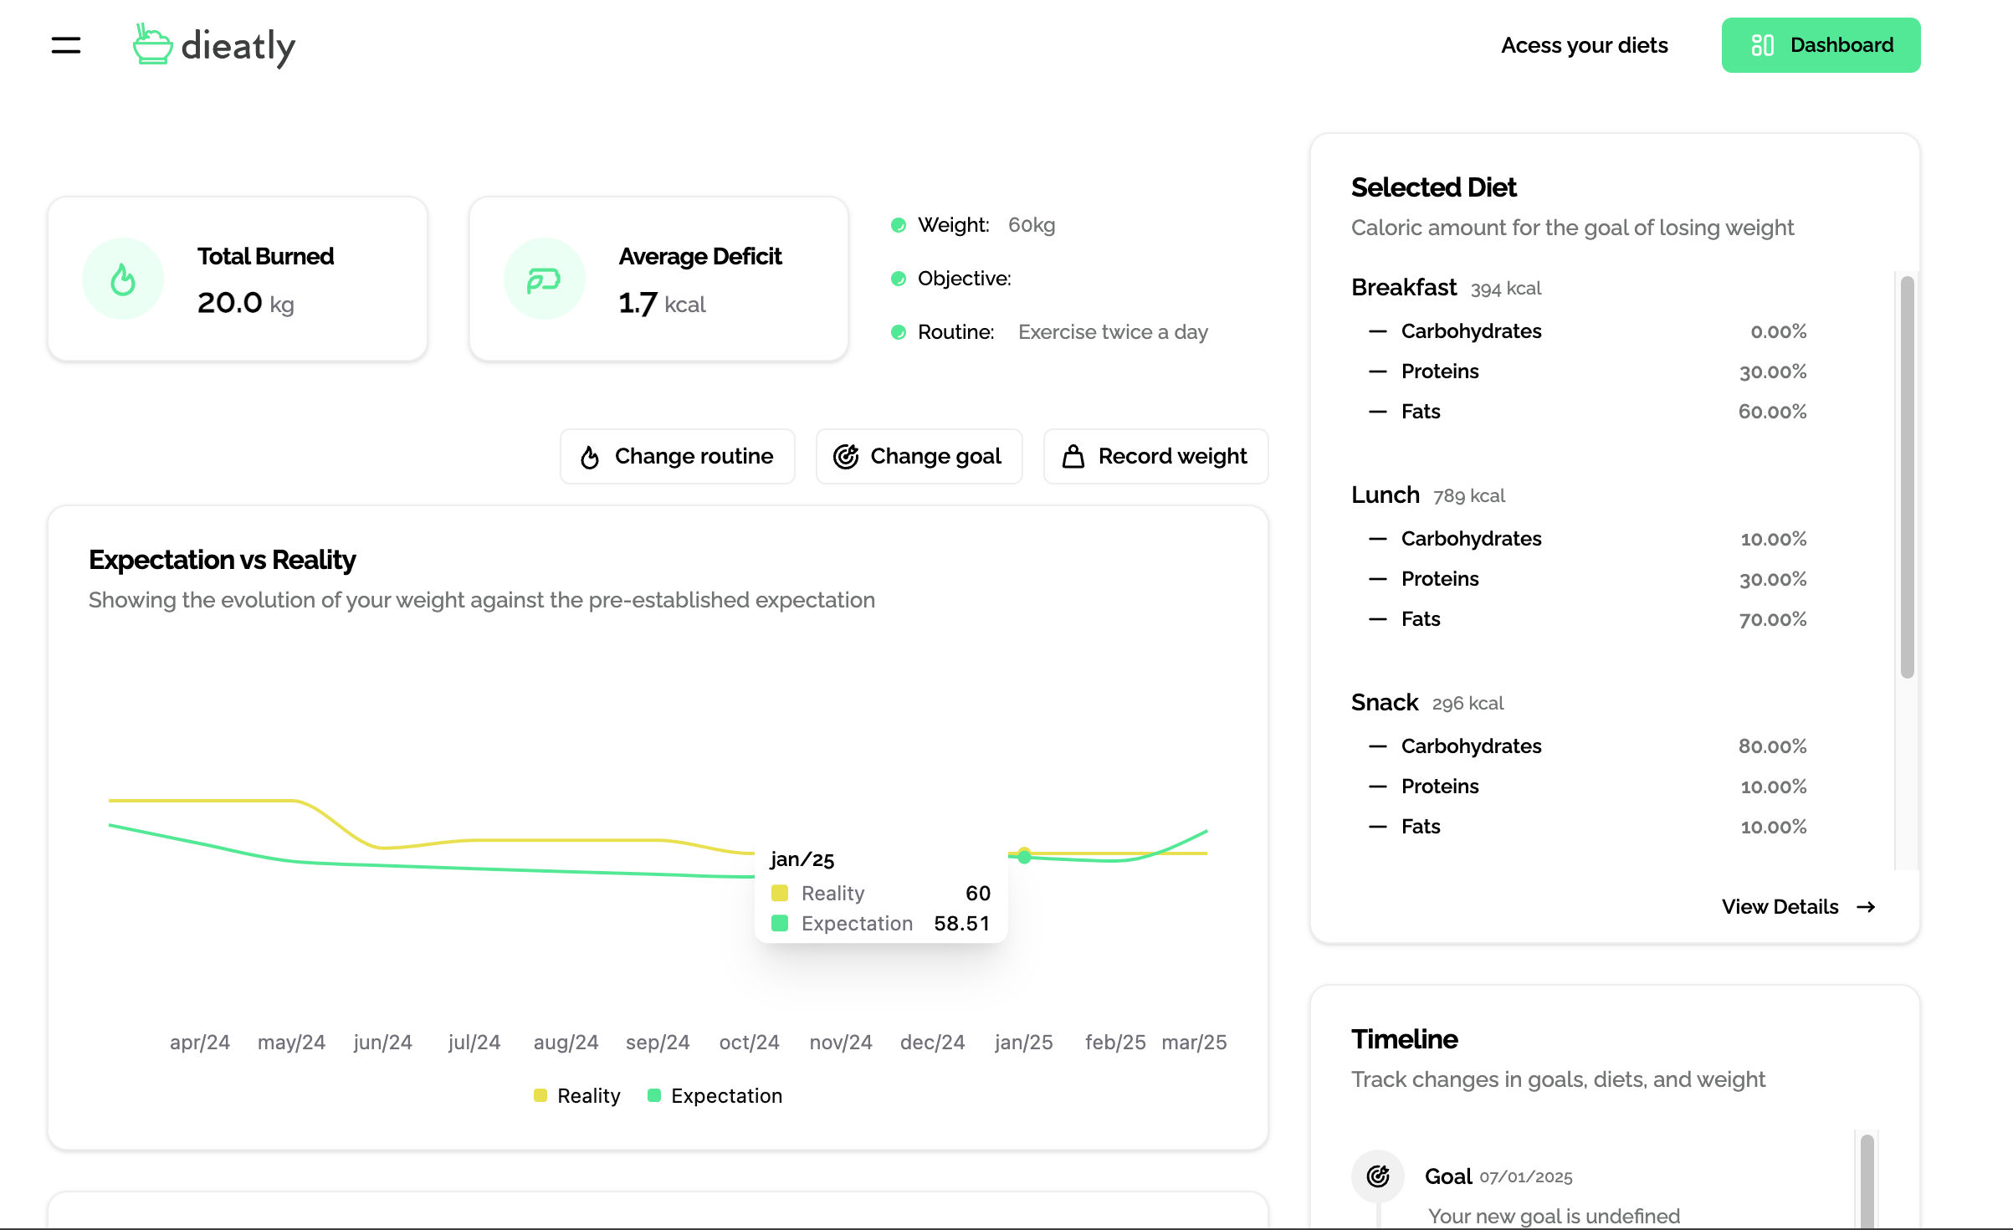Click the Goal target icon in Timeline
Image resolution: width=2013 pixels, height=1230 pixels.
[x=1378, y=1176]
